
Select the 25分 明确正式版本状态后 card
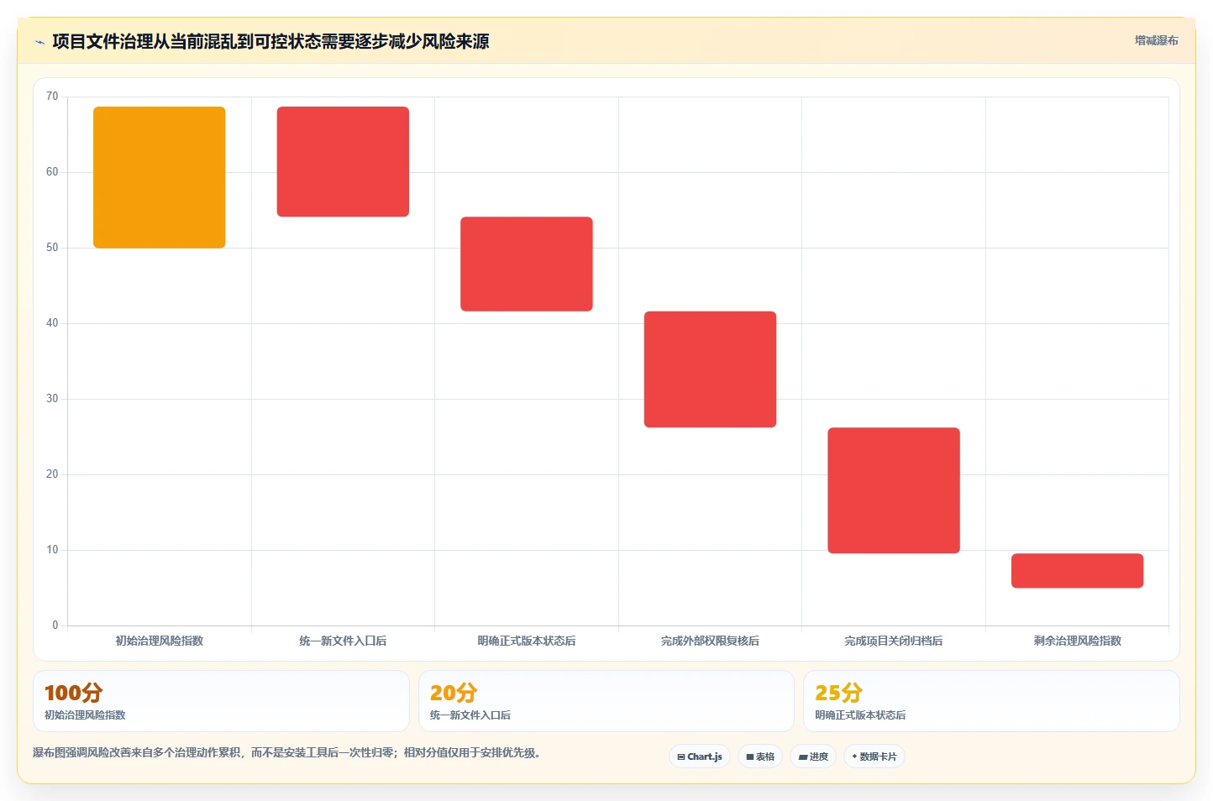pos(991,701)
